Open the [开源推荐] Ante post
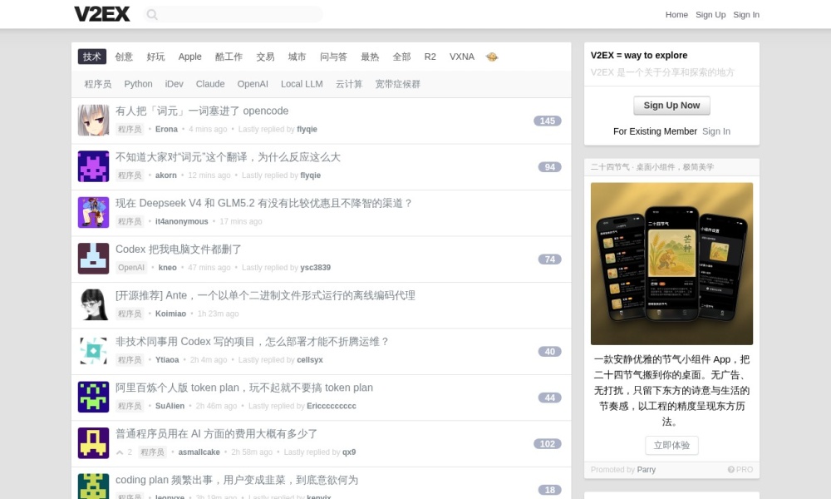The image size is (831, 499). [265, 295]
